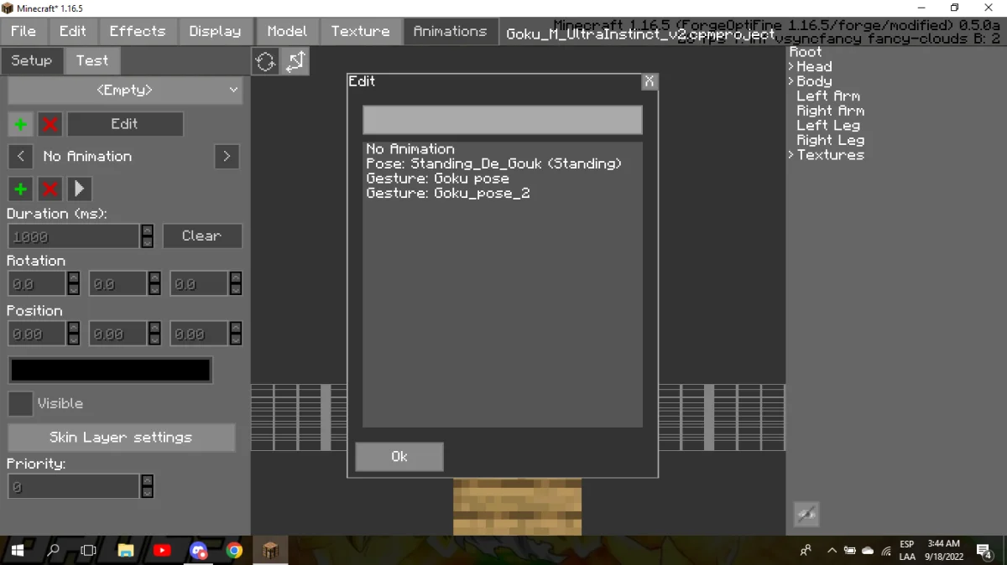Click the Minecraft crafting table taskbar icon
1007x565 pixels.
tap(270, 551)
